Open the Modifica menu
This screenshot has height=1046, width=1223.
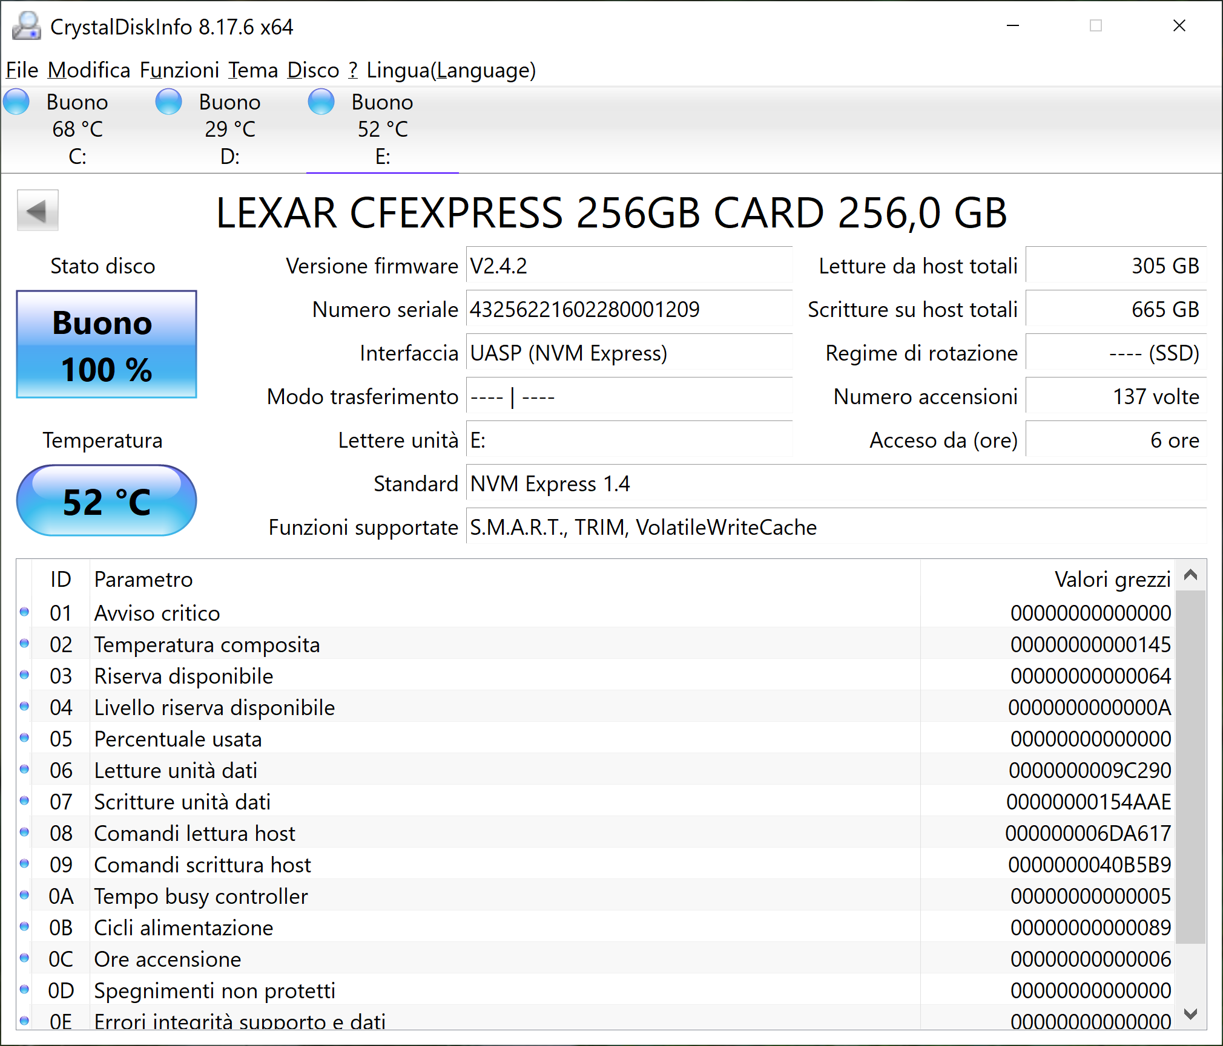tap(89, 70)
